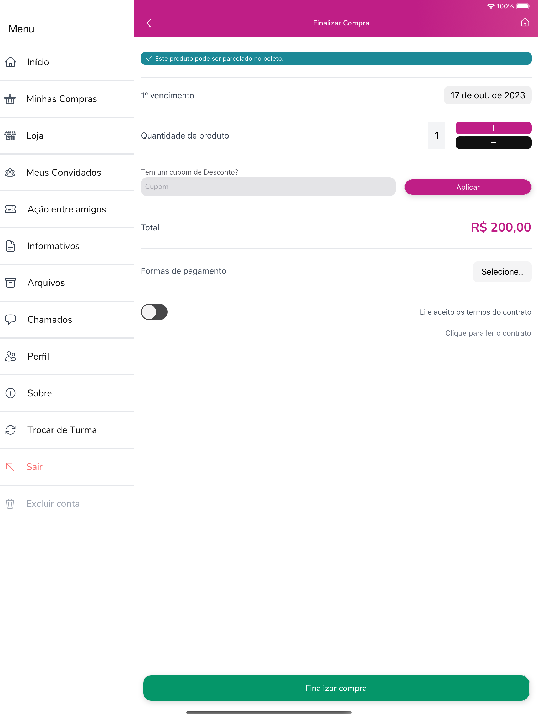This screenshot has height=718, width=538.
Task: Click the Meus Convidados people icon
Action: 10,172
